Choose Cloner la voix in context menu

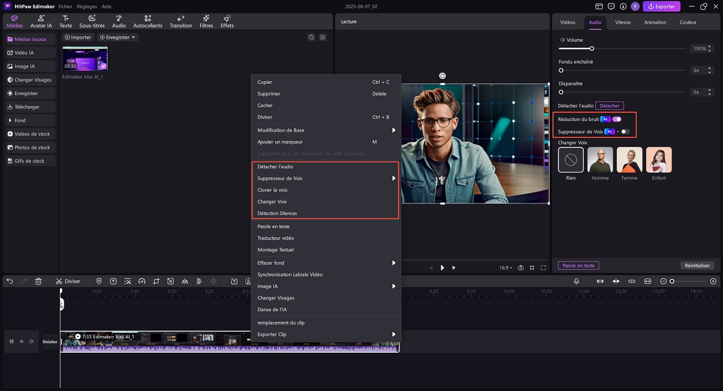coord(326,190)
